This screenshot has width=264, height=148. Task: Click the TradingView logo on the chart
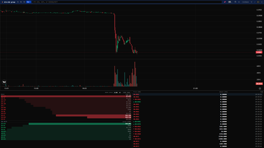(x=4, y=82)
